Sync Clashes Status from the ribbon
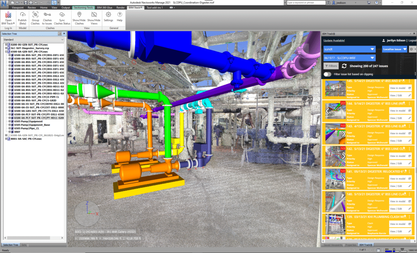The width and height of the screenshot is (417, 253). point(62,18)
